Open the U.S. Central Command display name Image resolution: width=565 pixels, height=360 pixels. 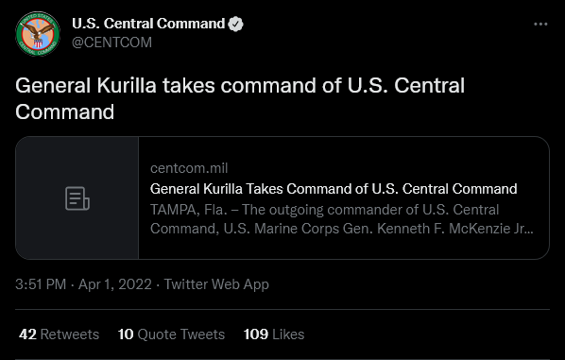click(x=148, y=24)
